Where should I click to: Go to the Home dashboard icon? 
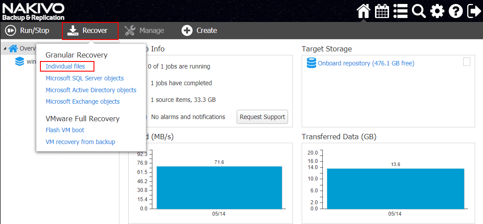[x=364, y=11]
